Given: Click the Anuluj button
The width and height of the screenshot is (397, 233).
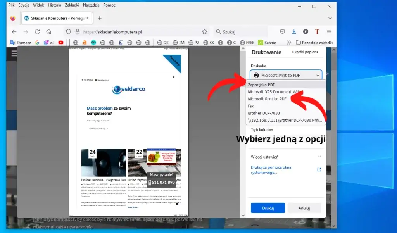Looking at the screenshot, I should (x=304, y=208).
